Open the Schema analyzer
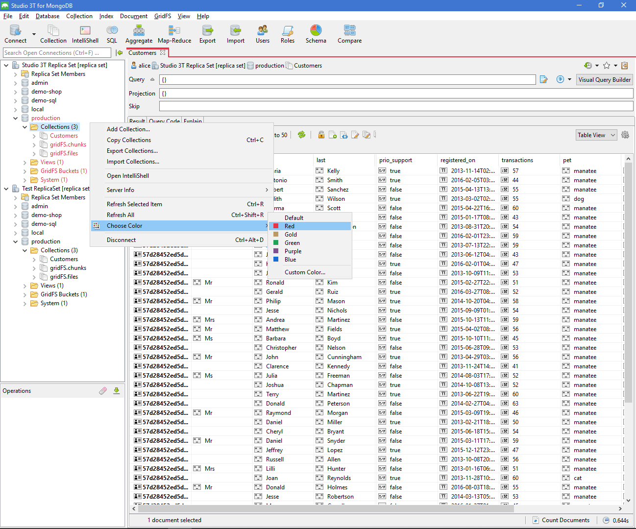Viewport: 636px width, 529px height. [316, 34]
